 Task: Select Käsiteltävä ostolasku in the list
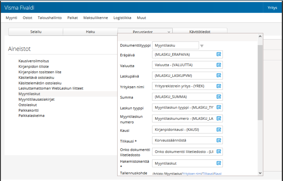pos(36,77)
